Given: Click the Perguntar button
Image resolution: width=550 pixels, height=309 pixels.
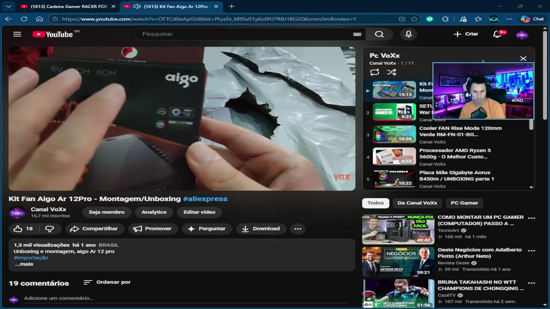Looking at the screenshot, I should tap(207, 229).
